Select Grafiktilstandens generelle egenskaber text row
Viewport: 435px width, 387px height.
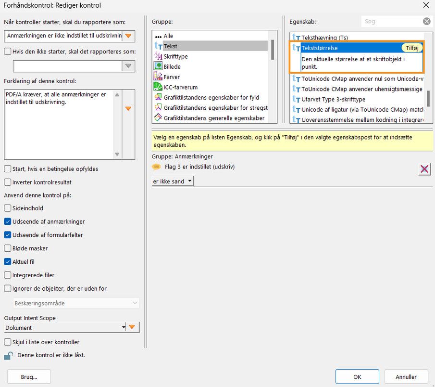[214, 118]
